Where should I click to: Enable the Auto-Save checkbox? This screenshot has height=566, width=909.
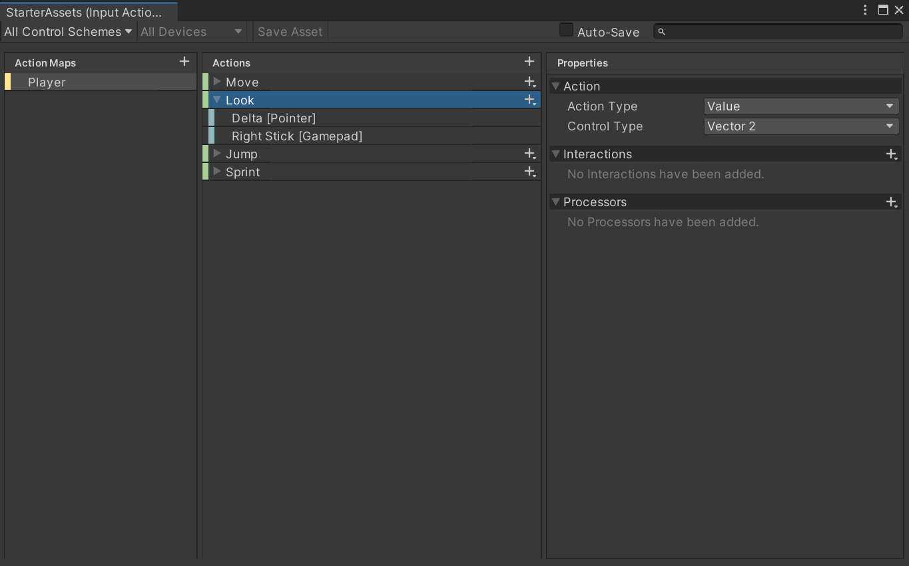567,30
